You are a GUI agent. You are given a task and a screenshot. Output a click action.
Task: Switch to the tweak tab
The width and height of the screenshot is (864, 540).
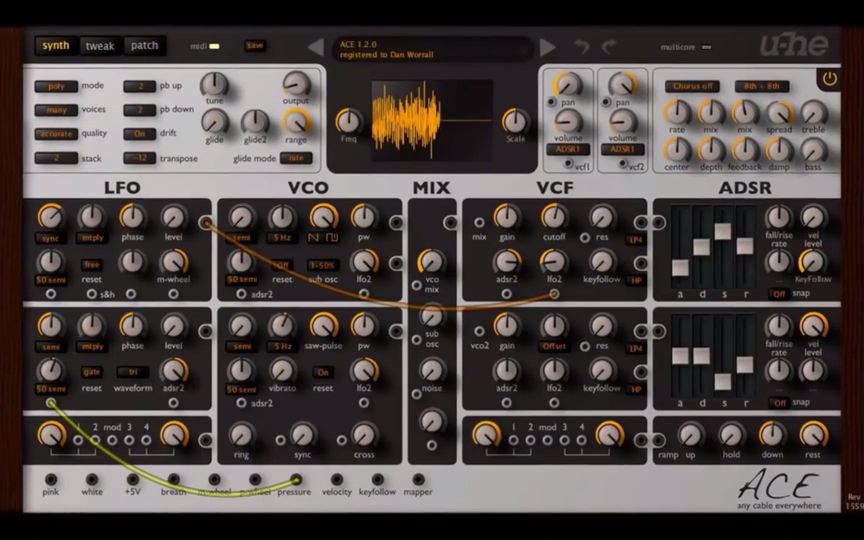click(100, 45)
